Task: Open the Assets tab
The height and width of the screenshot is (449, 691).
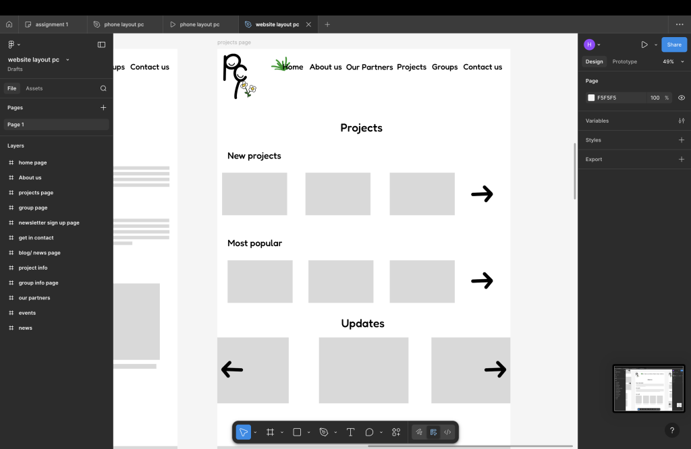Action: [x=34, y=88]
